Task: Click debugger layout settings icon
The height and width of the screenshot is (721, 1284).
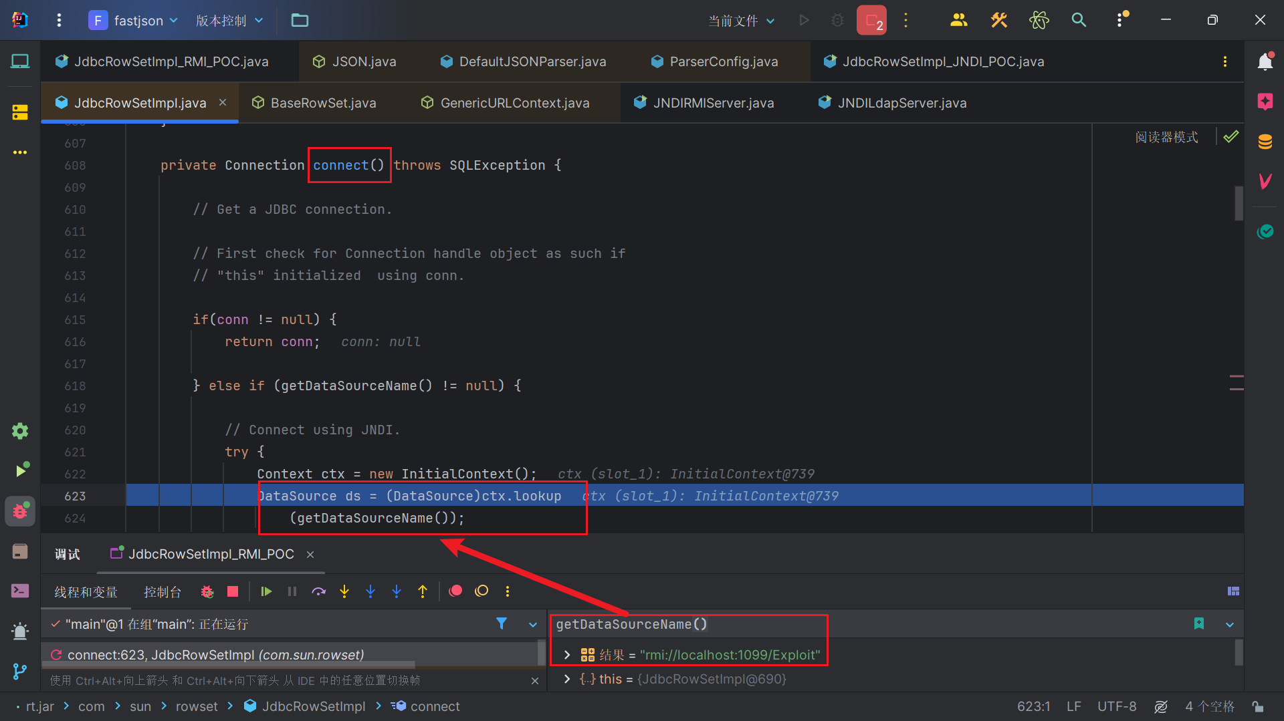Action: point(1233,591)
